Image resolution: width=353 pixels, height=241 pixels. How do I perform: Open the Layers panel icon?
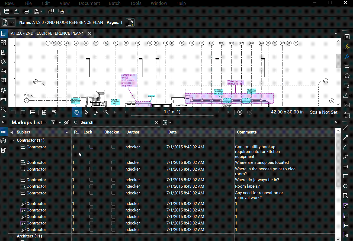3,62
